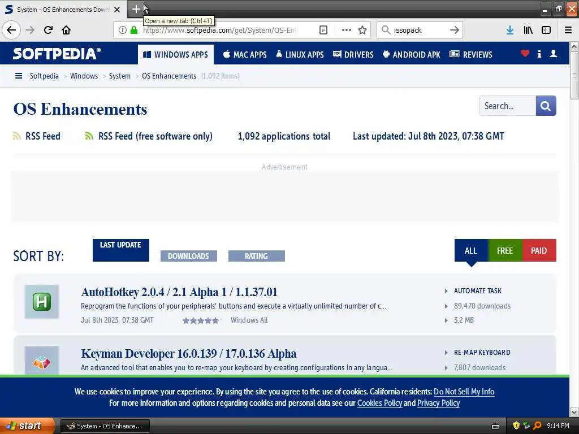This screenshot has height=434, width=579.
Task: Select the Windows Apps tab
Action: pyautogui.click(x=176, y=55)
